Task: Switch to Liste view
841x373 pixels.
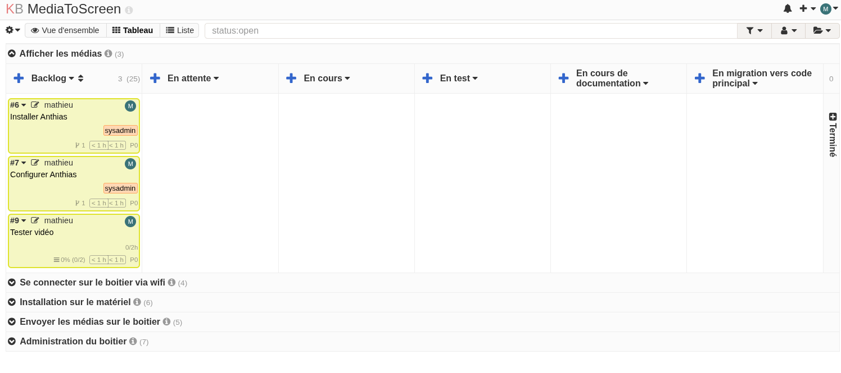Action: [x=179, y=30]
